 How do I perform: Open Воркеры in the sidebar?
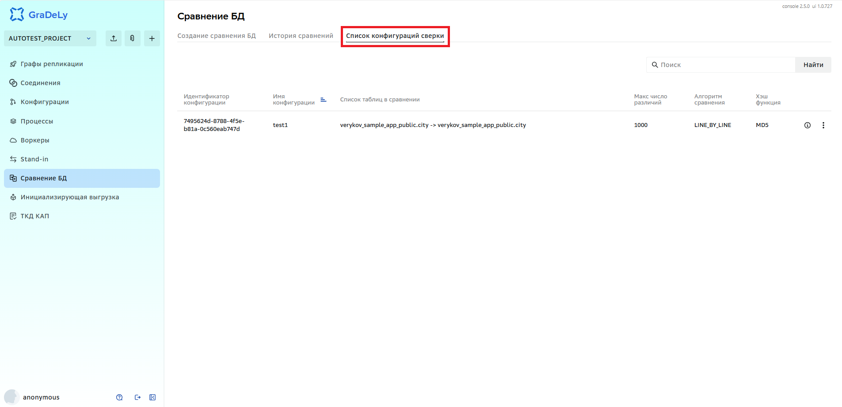(x=82, y=140)
